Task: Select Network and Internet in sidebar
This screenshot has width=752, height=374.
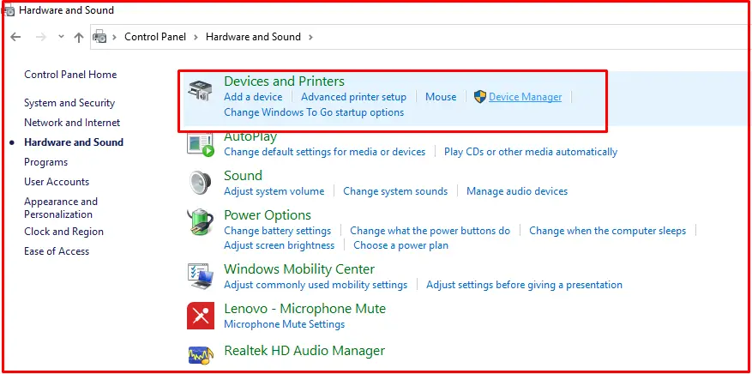Action: pos(72,123)
